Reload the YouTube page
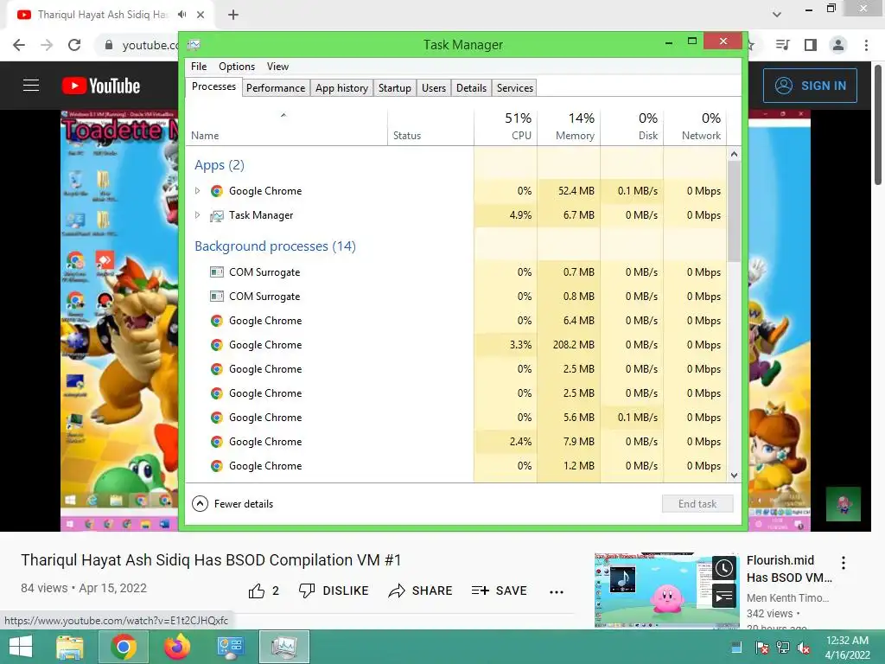This screenshot has width=885, height=664. [74, 45]
